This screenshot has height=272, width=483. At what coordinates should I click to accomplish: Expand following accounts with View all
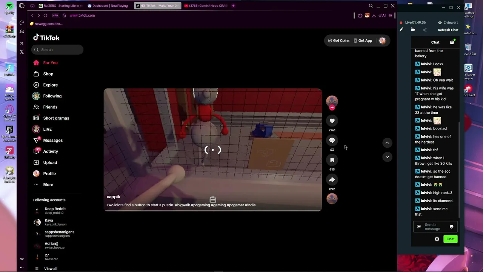tap(51, 269)
